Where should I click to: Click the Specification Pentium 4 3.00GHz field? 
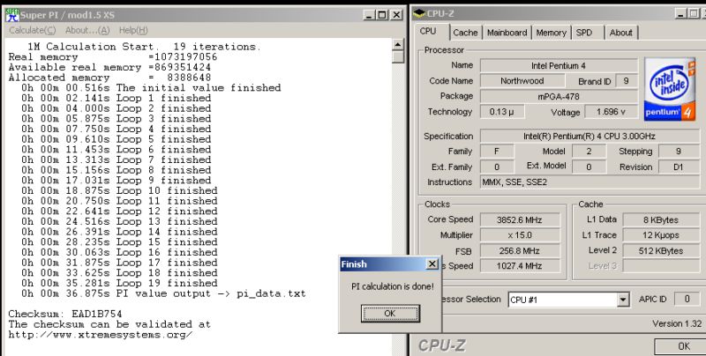point(589,137)
